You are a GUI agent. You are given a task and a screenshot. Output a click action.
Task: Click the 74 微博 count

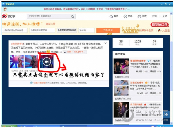[x=154, y=43]
